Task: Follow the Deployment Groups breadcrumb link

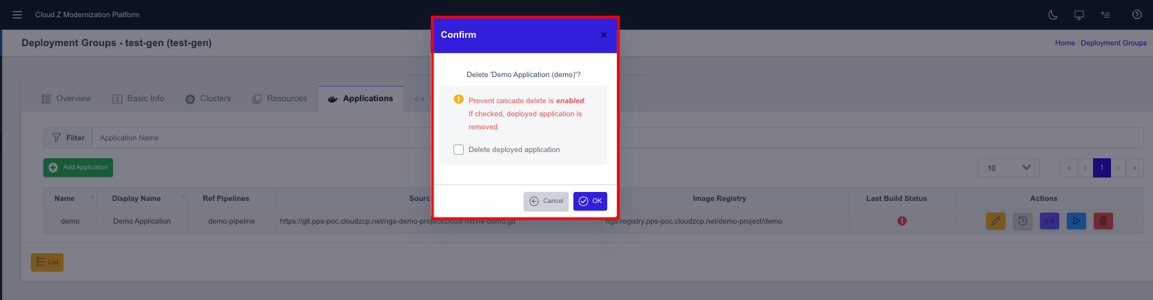Action: 1114,43
